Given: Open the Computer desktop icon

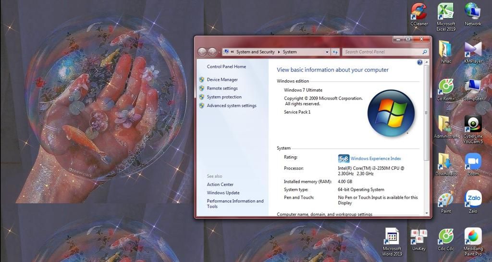Looking at the screenshot, I should point(473,90).
